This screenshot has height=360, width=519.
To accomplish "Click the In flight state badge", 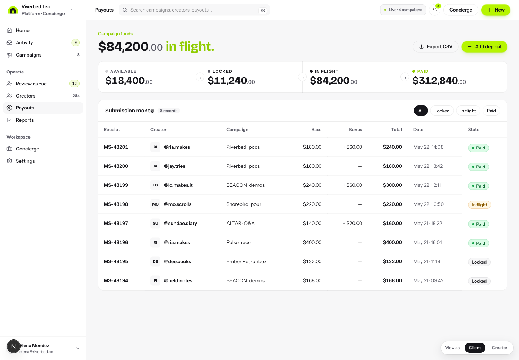I will pos(479,205).
